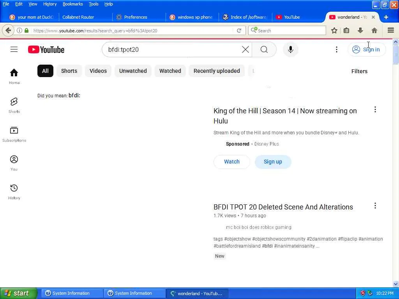This screenshot has width=399, height=299.
Task: Go to browser home page icon
Action: tap(374, 30)
